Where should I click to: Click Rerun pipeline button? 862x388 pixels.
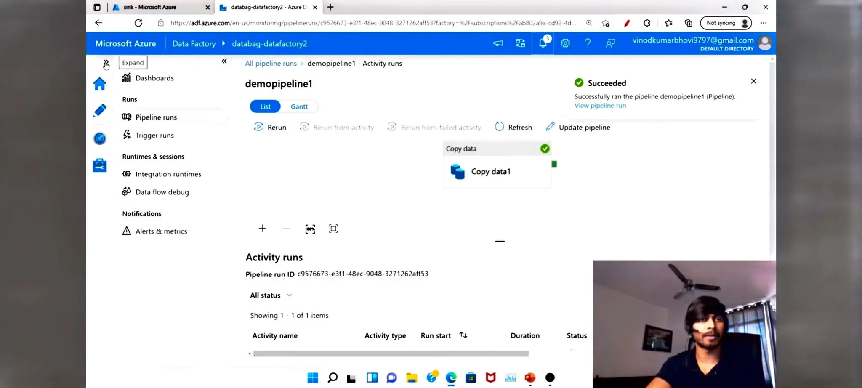pos(270,127)
